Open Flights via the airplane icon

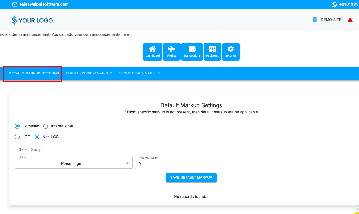171,49
